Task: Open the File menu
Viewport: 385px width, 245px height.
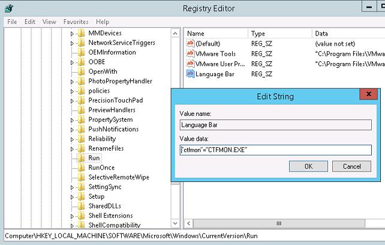Action: pyautogui.click(x=12, y=22)
